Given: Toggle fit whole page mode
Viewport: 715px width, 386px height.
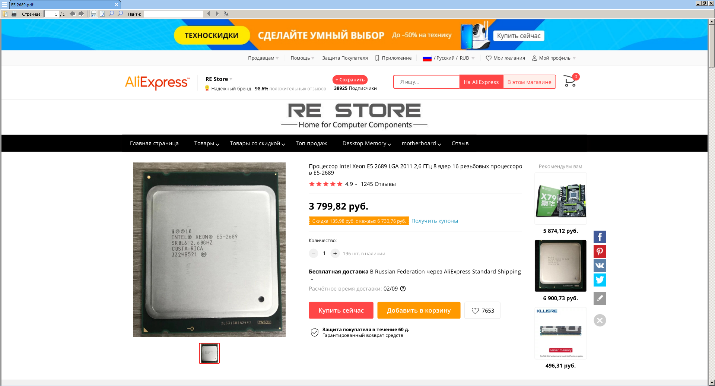Looking at the screenshot, I should tap(102, 14).
